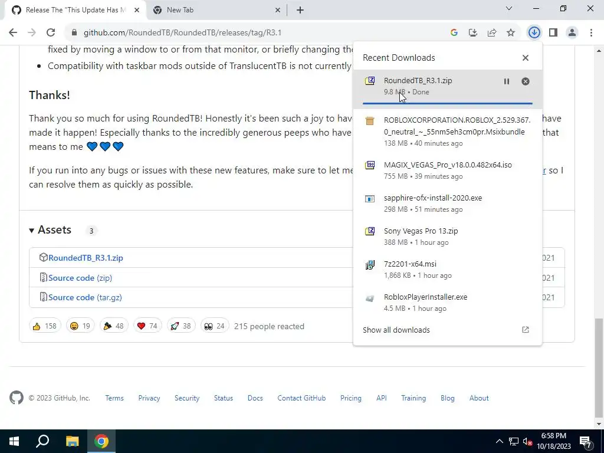The width and height of the screenshot is (604, 453).
Task: Close the GitHub Release tab
Action: (137, 10)
